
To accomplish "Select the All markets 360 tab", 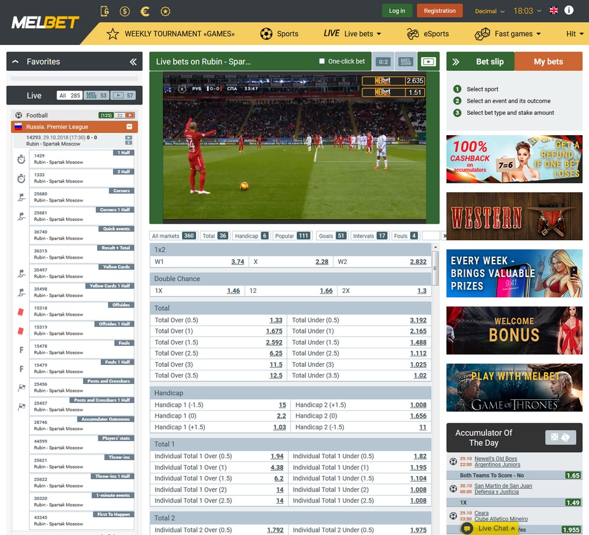I will click(x=173, y=236).
